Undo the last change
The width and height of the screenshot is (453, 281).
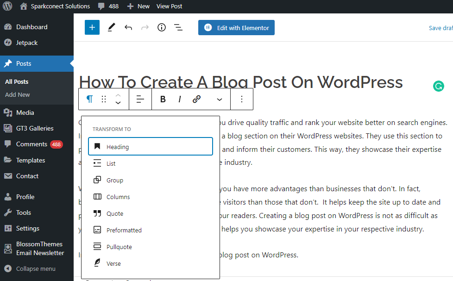[x=128, y=27]
